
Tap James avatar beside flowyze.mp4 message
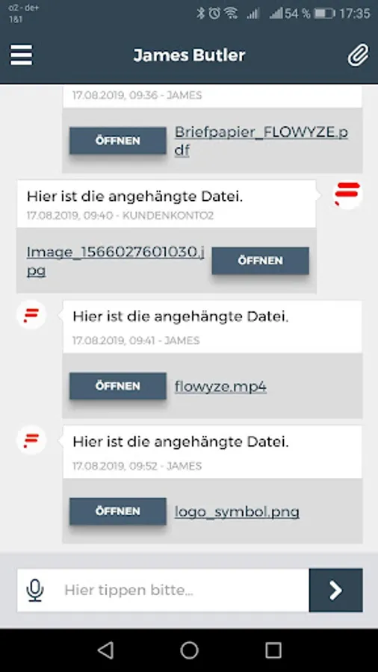click(x=31, y=314)
